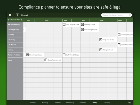Switch to the Tuesday tab
This screenshot has height=105, width=140.
[x=57, y=102]
